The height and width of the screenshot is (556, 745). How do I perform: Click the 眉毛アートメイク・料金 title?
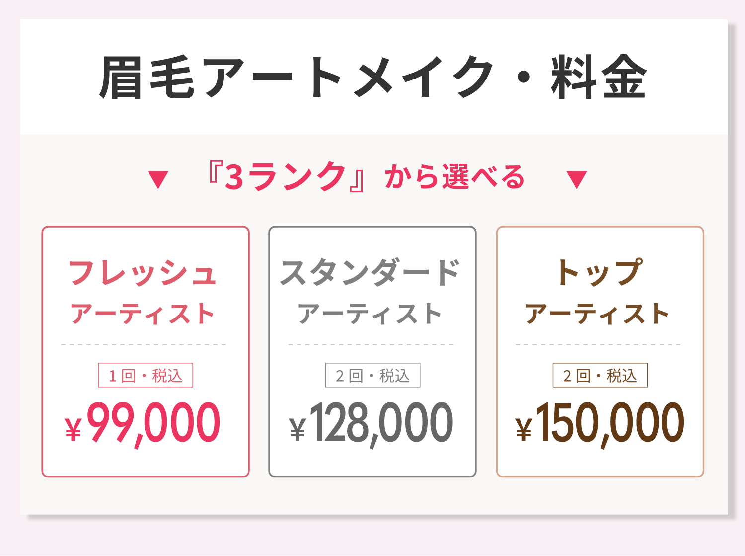(x=373, y=78)
